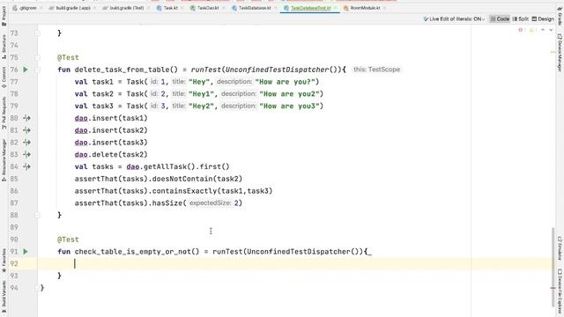
Task: Collapse delete_task_from_table function fold at line 76
Action: pos(37,70)
